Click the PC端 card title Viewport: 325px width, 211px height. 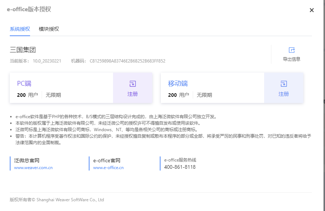[24, 83]
